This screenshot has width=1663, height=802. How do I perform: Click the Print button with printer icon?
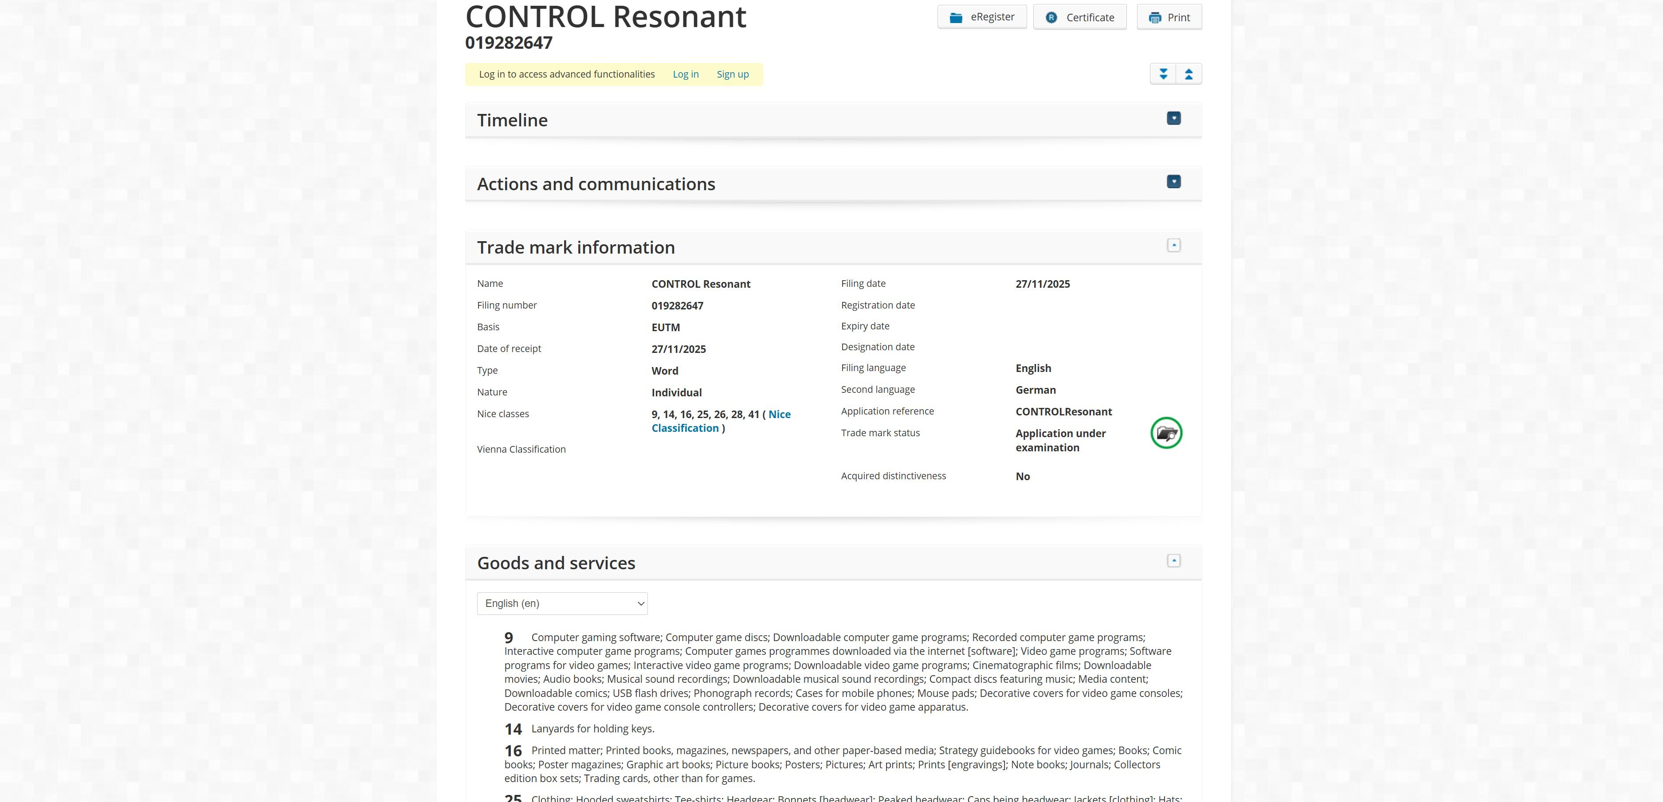click(1169, 17)
